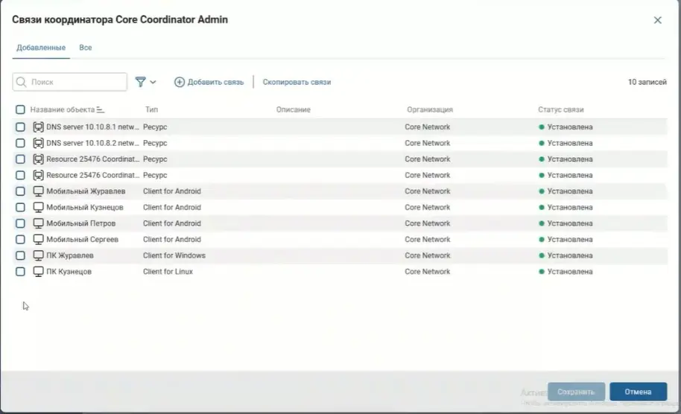The height and width of the screenshot is (414, 681).
Task: Click the filter funnel icon
Action: pyautogui.click(x=140, y=82)
